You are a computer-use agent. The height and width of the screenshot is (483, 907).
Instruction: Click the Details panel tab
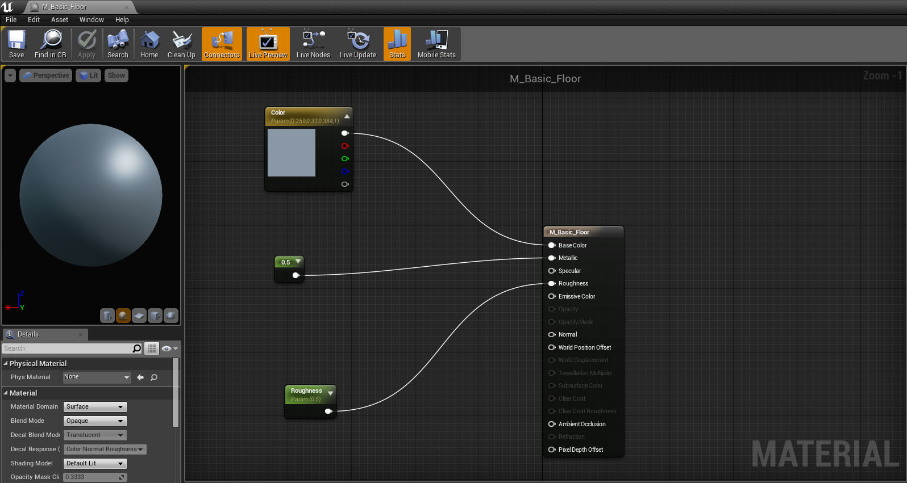click(45, 334)
